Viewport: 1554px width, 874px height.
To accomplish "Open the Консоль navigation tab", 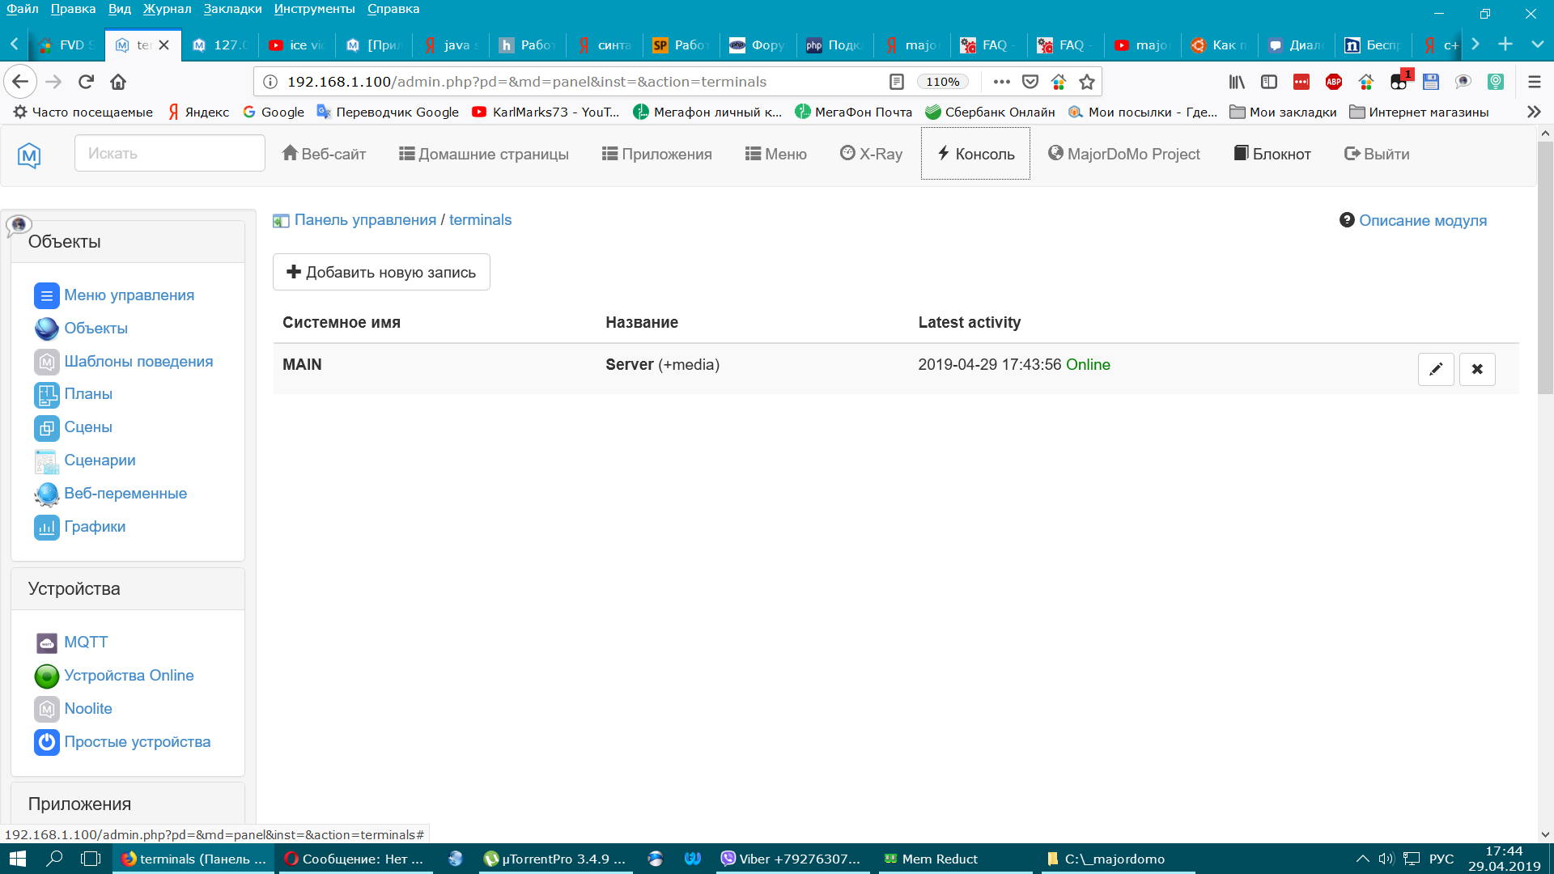I will click(x=975, y=154).
